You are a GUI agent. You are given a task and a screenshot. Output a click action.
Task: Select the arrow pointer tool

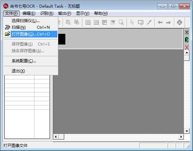pyautogui.click(x=132, y=22)
